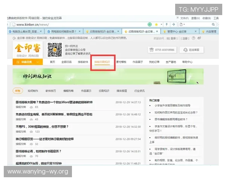
Task: Open 生产基地 navigation item
Action: (171, 62)
